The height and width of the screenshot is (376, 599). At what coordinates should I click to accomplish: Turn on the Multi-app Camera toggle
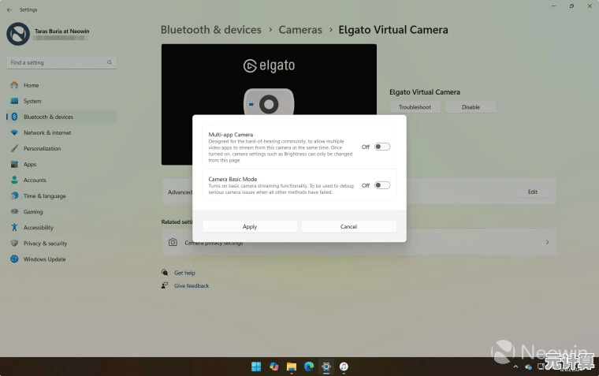[x=382, y=147]
